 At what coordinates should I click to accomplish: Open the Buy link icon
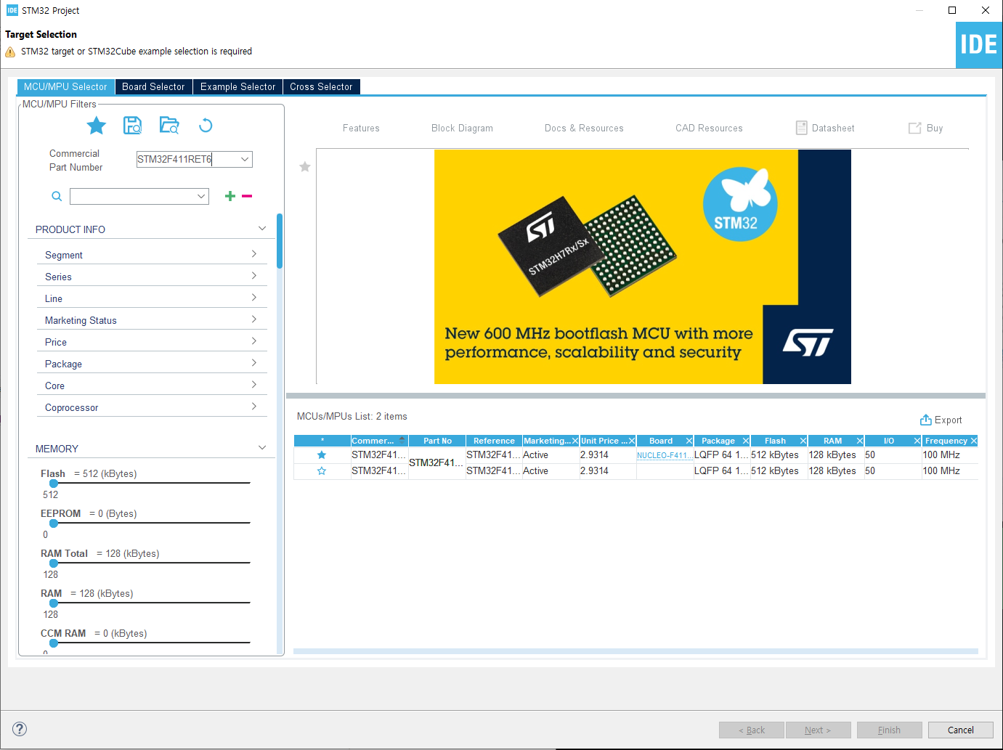click(x=915, y=128)
